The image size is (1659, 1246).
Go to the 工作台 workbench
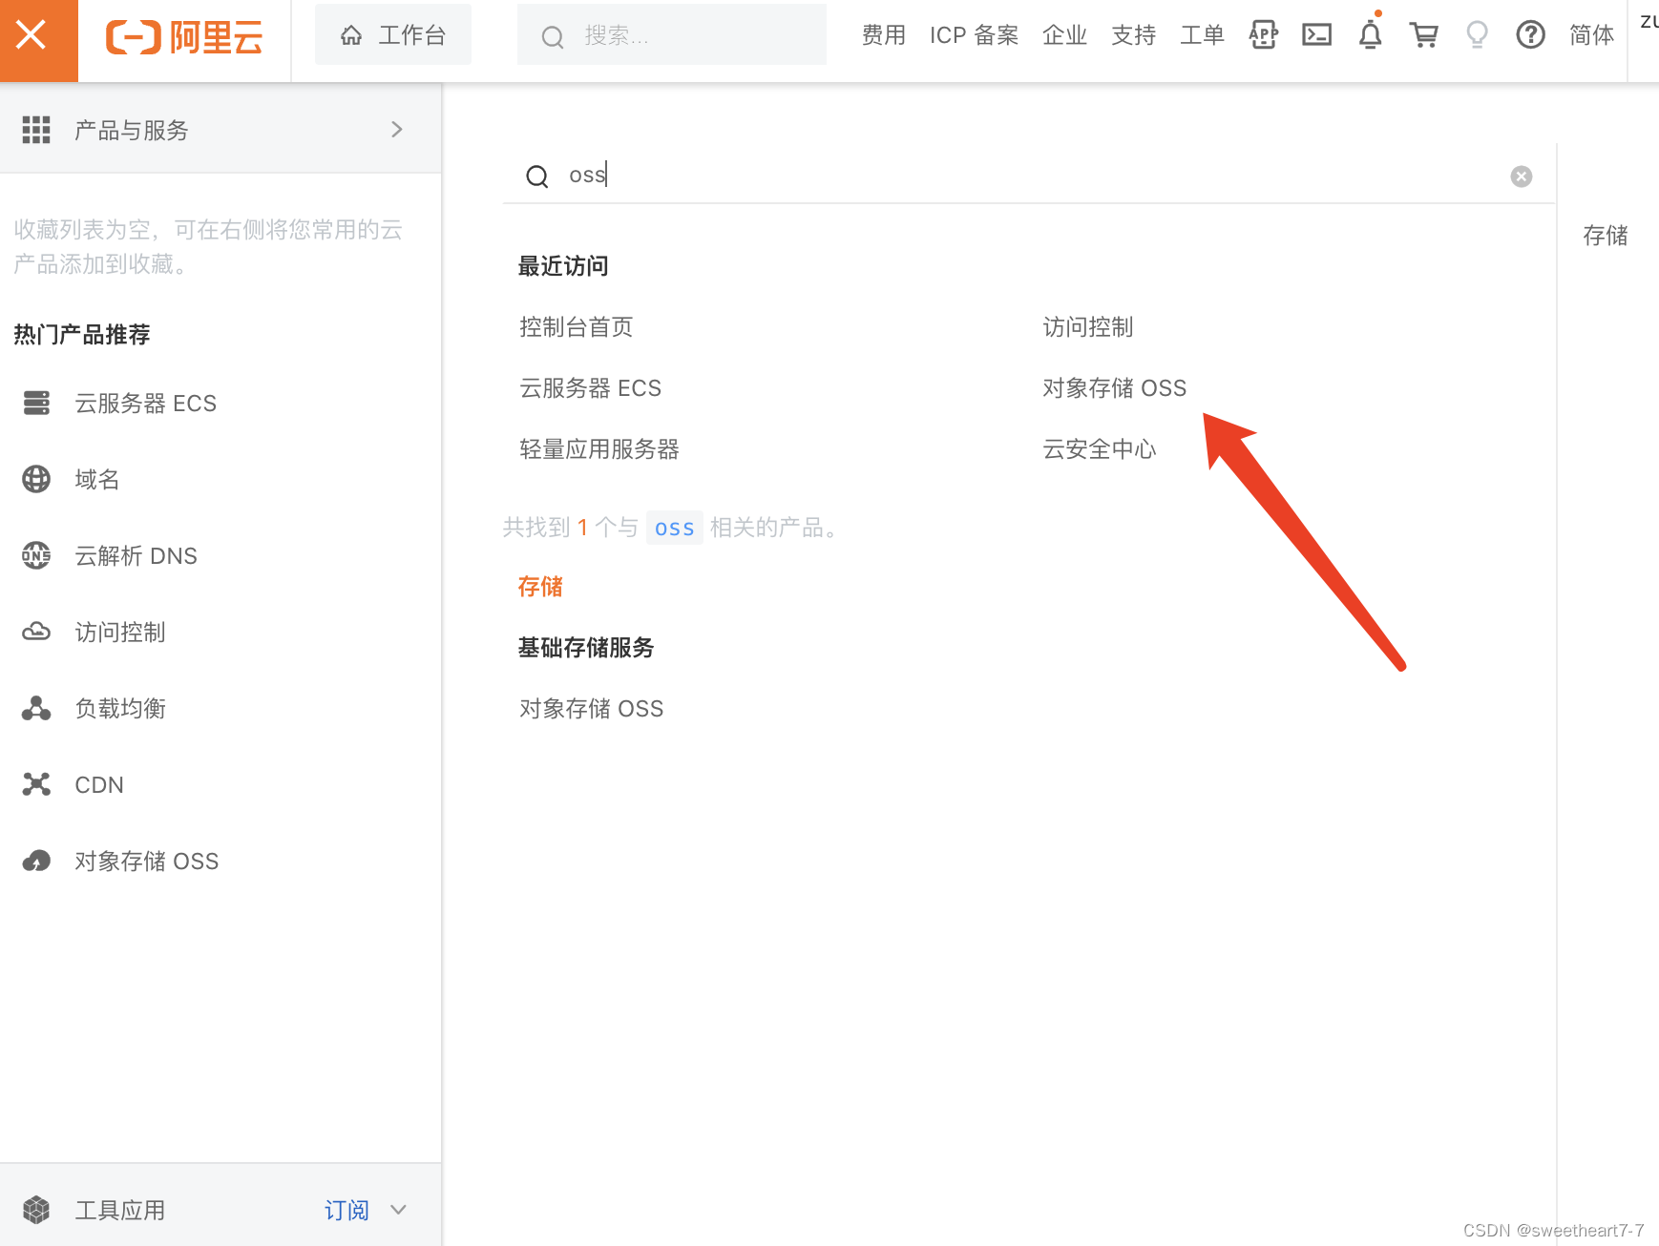[393, 35]
